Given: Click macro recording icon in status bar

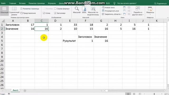Looking at the screenshot, I should point(9,94).
